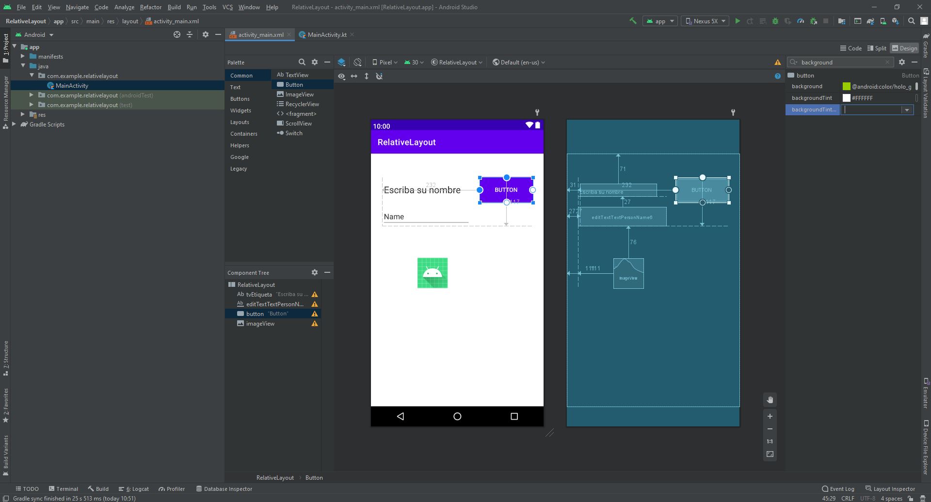Toggle view options with the eye icon

tap(342, 76)
